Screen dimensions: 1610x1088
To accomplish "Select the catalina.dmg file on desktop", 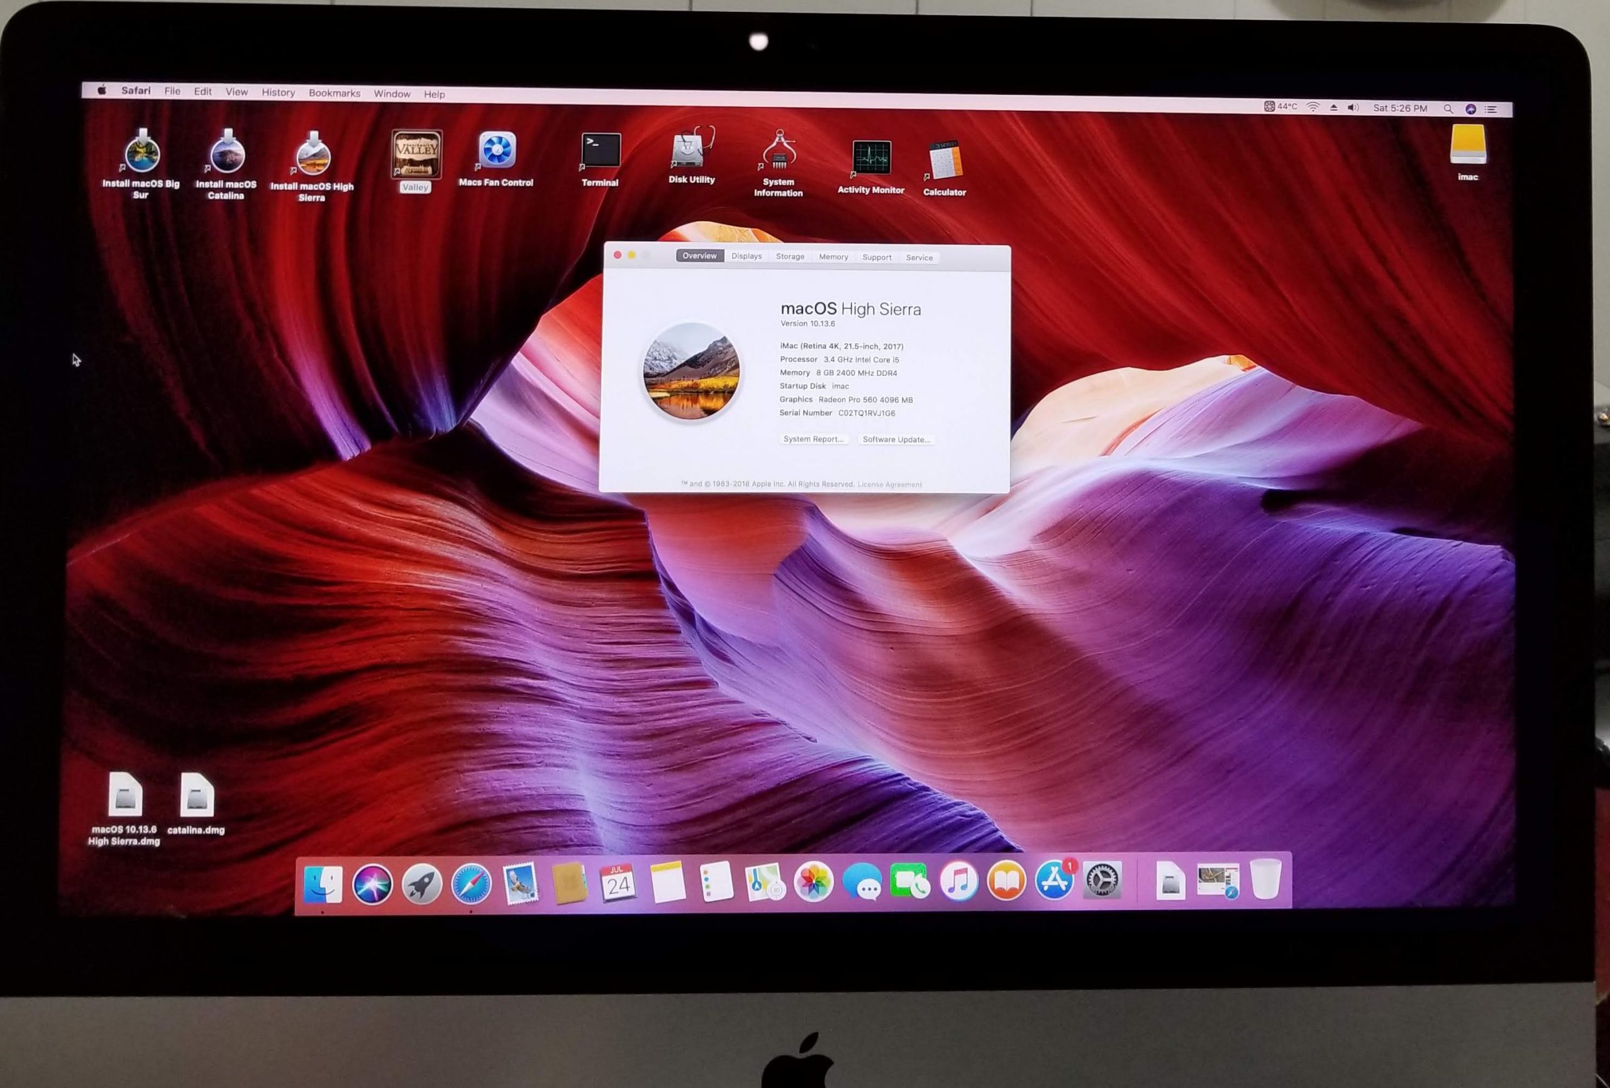I will [x=197, y=795].
